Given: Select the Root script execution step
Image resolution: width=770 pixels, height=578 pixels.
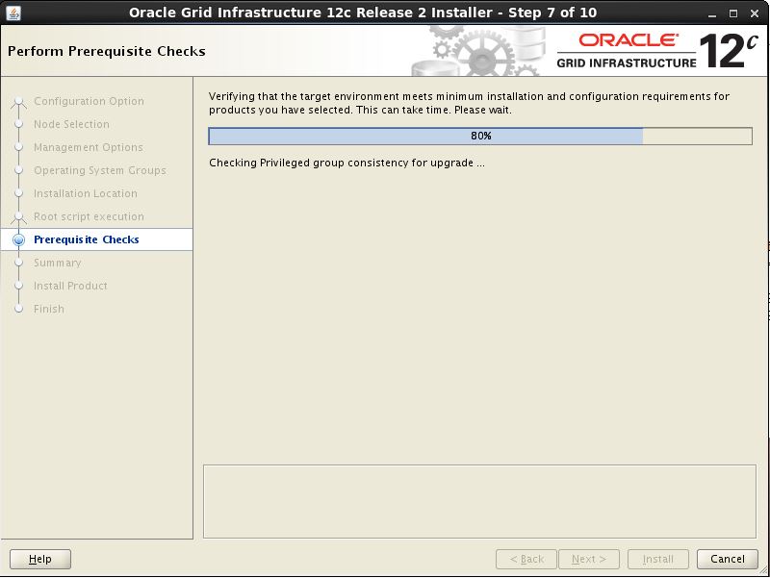Looking at the screenshot, I should 89,216.
